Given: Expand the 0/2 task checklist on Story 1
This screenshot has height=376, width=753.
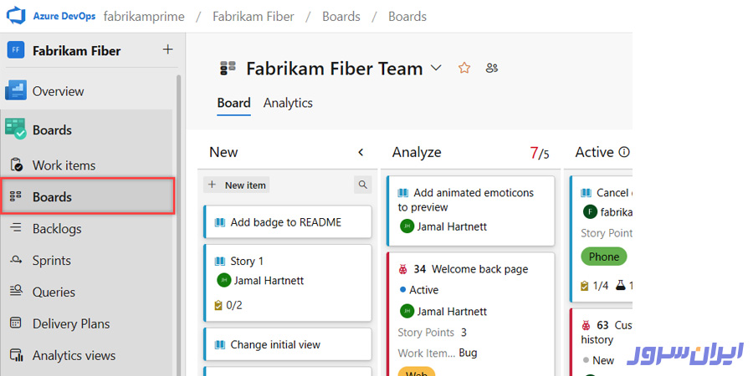Looking at the screenshot, I should 228,305.
